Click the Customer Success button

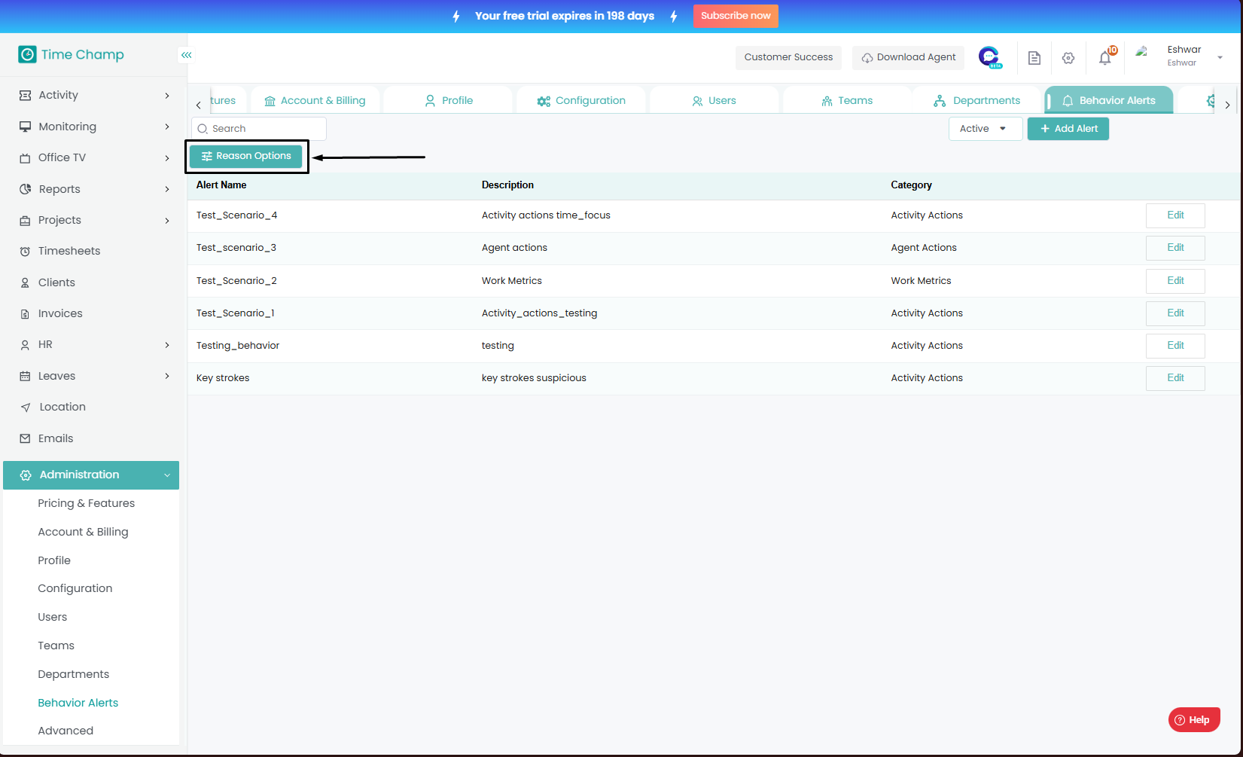click(788, 57)
